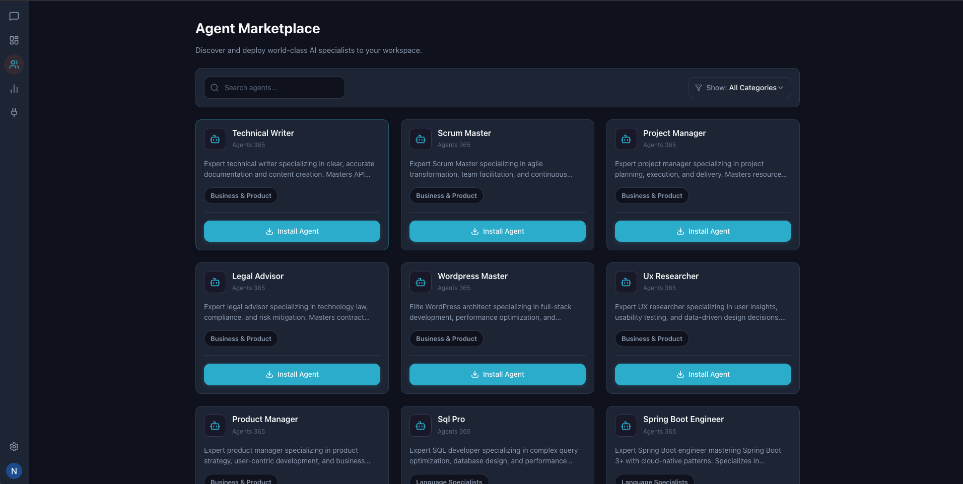The image size is (963, 484).
Task: Click the Agent Marketplace heading
Action: (x=257, y=28)
